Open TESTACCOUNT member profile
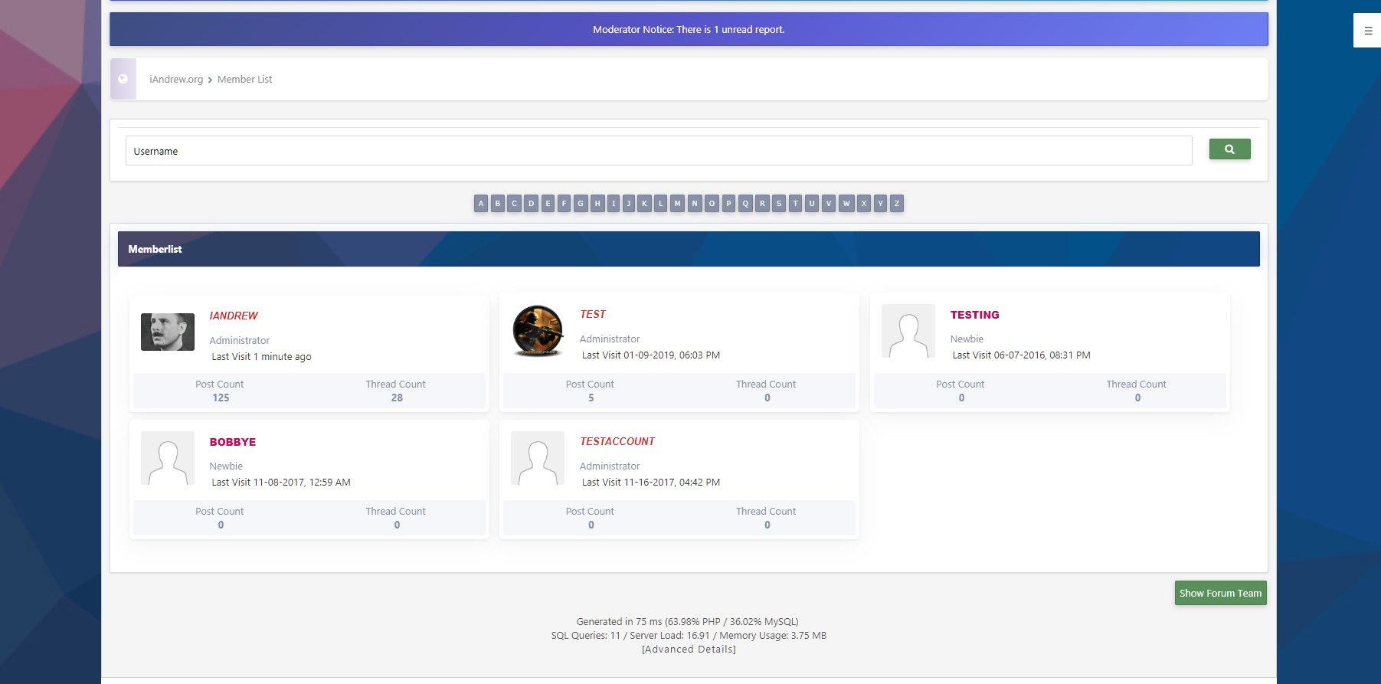1381x684 pixels. coord(617,441)
